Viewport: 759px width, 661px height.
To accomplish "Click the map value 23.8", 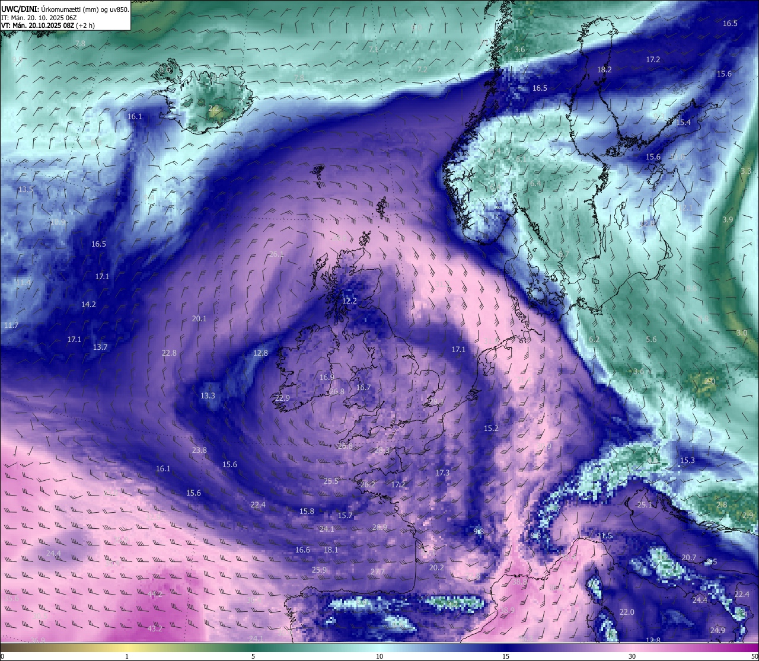I will pyautogui.click(x=199, y=450).
